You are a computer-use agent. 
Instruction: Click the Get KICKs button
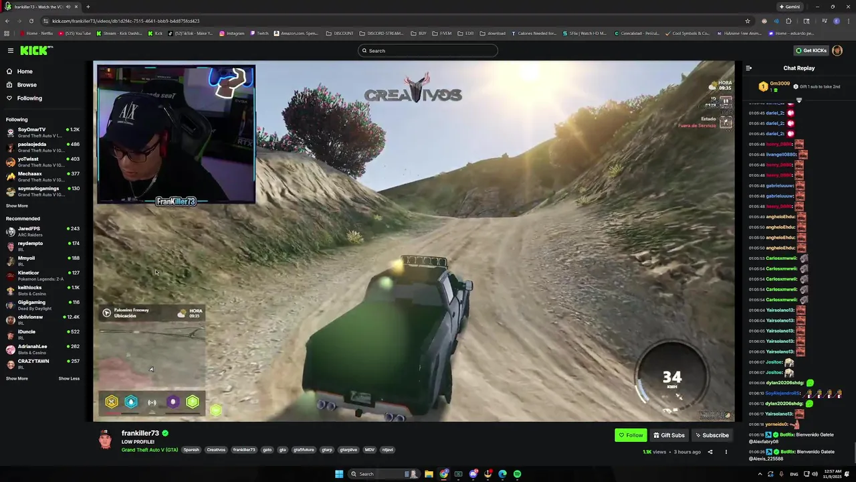pos(811,51)
